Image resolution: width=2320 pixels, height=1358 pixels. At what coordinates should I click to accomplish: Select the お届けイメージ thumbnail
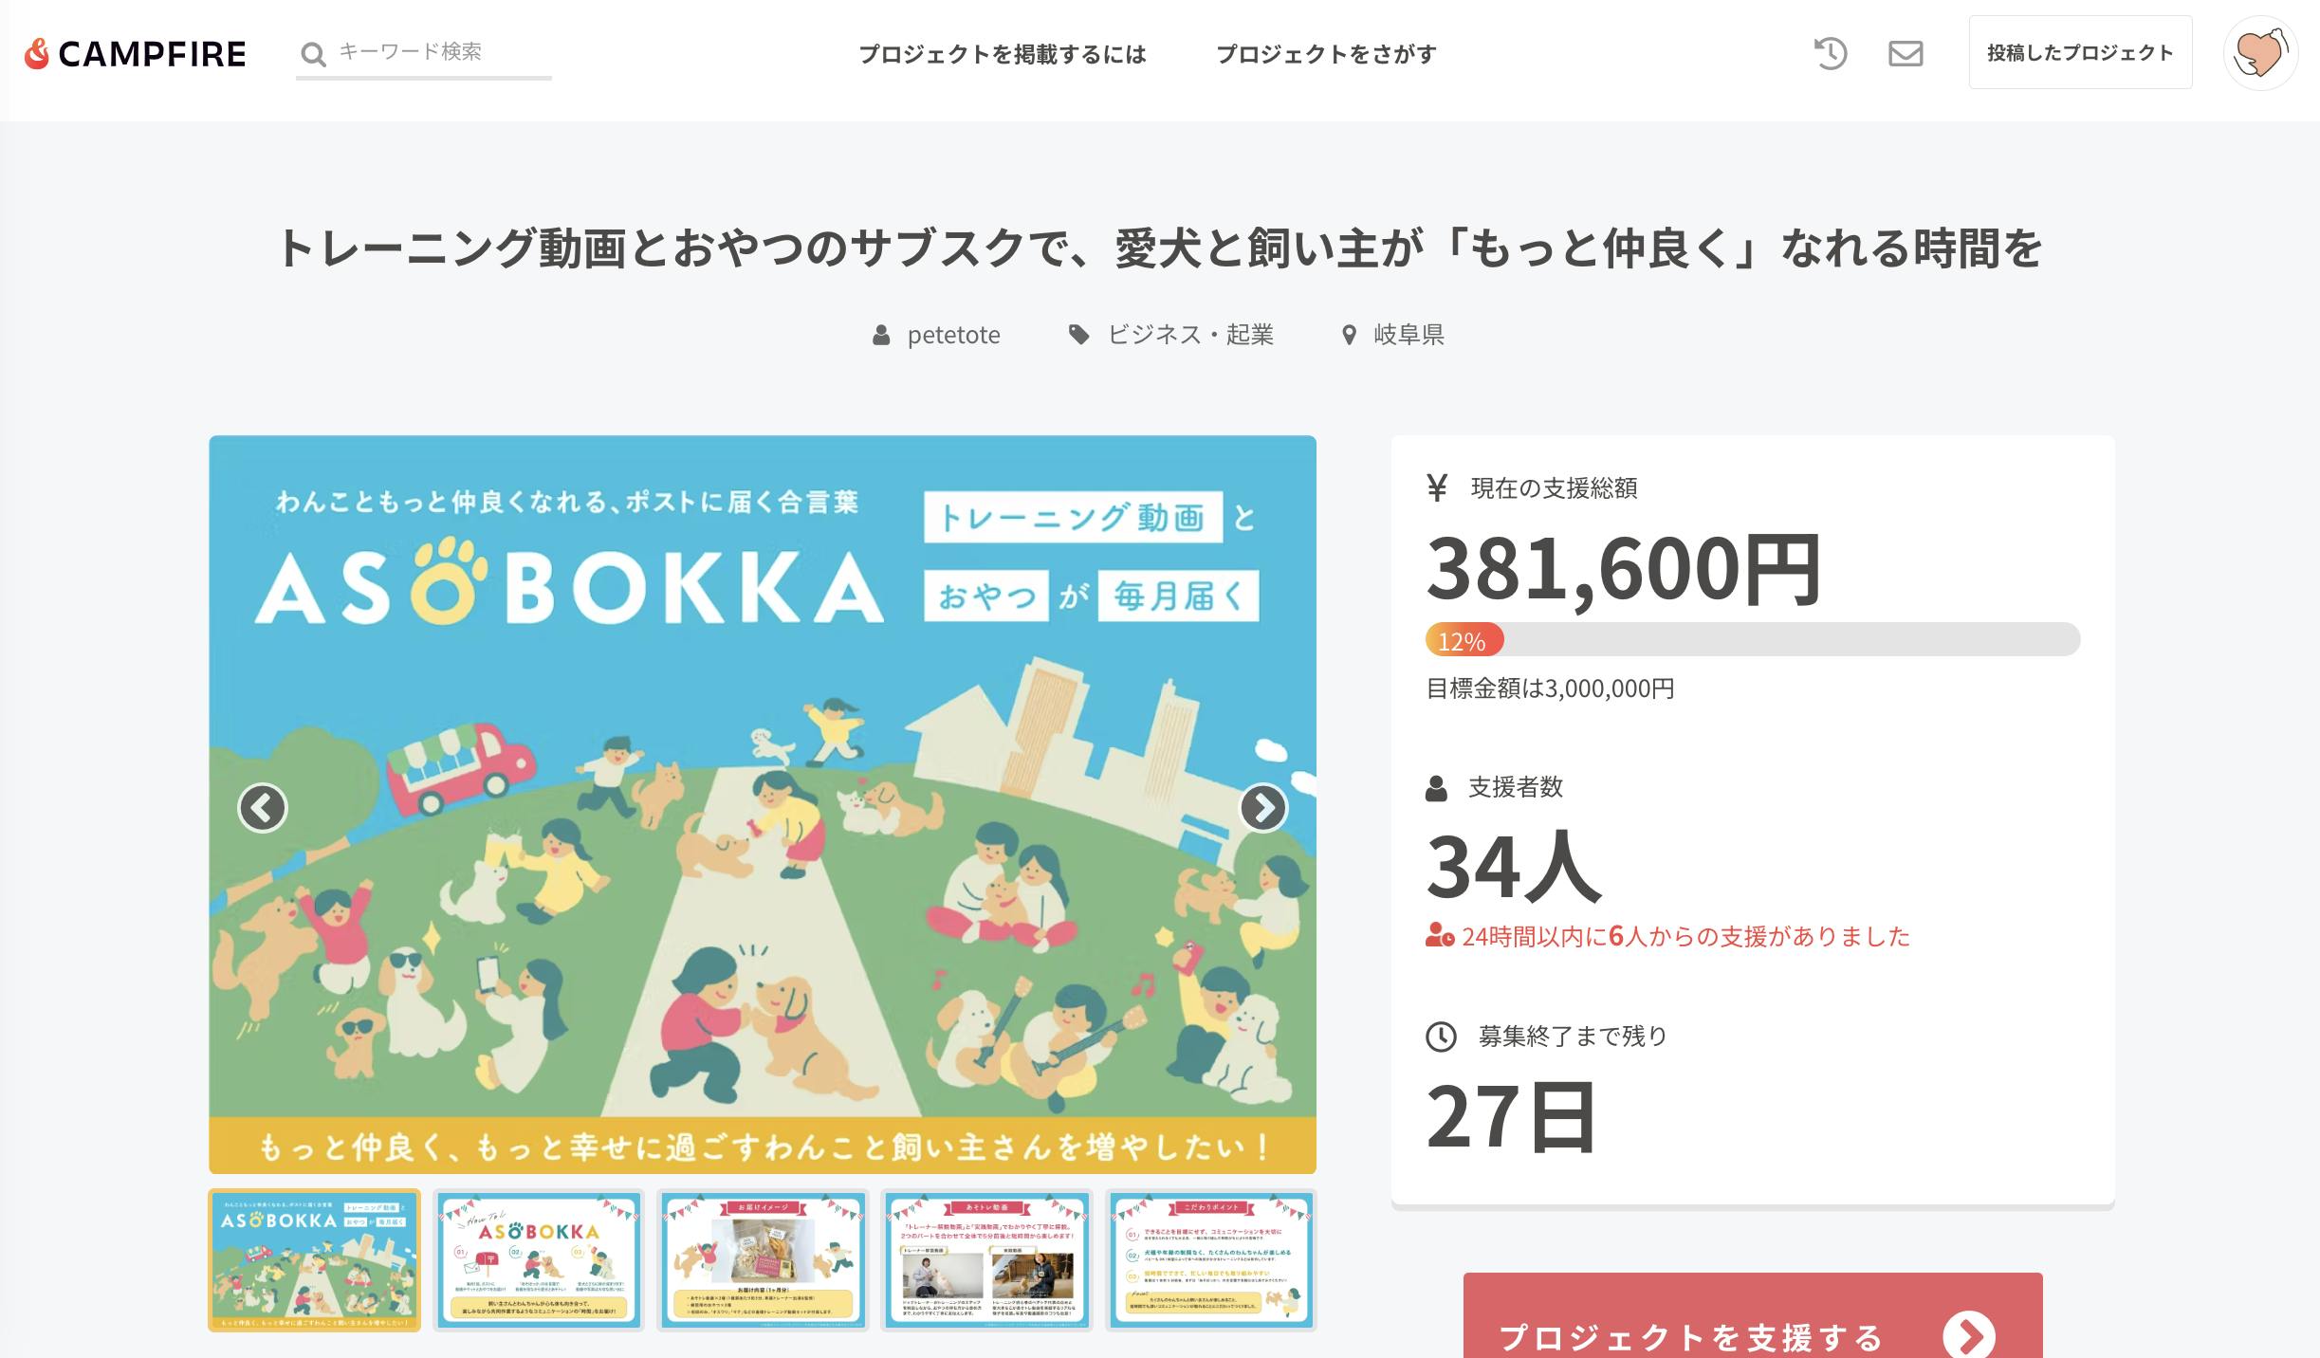point(763,1259)
